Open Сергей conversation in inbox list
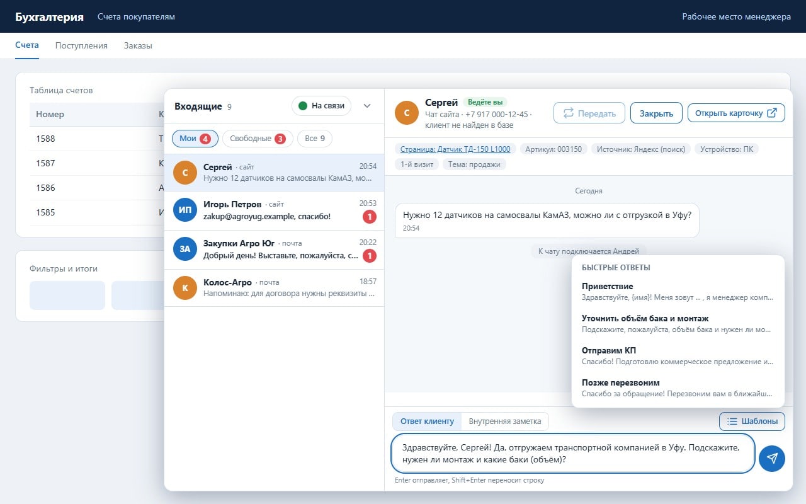 (x=274, y=173)
